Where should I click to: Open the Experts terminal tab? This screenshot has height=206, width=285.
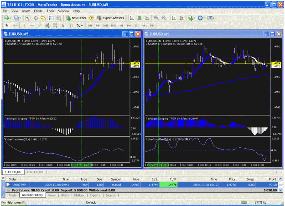click(x=95, y=195)
